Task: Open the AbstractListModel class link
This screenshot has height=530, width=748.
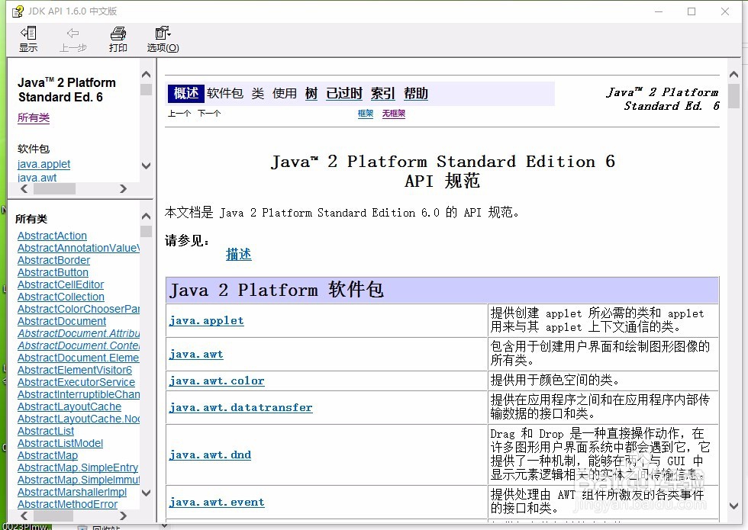Action: [60, 443]
